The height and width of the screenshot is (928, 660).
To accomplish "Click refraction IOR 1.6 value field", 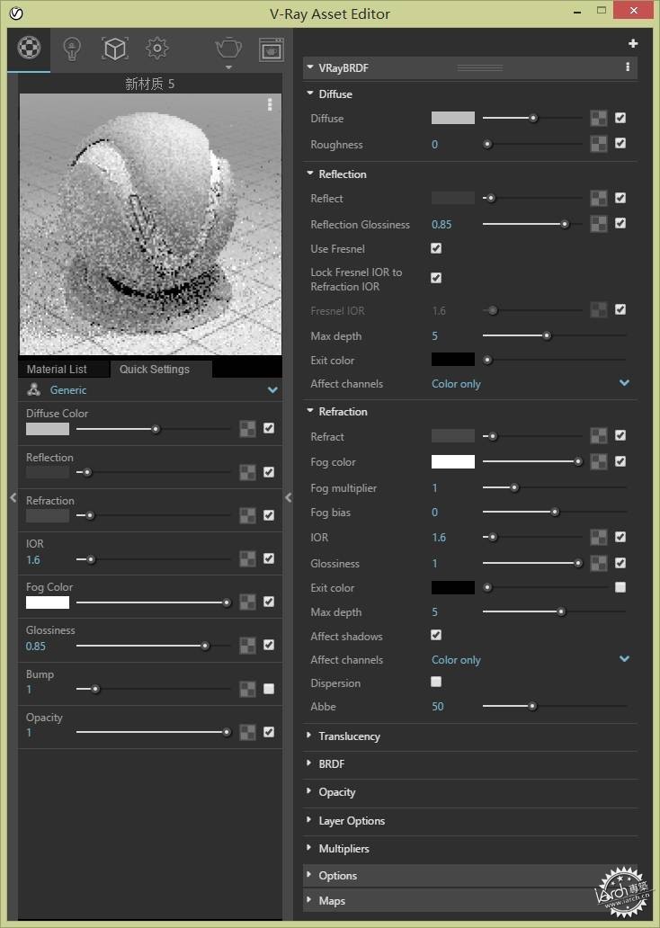I will [x=439, y=538].
